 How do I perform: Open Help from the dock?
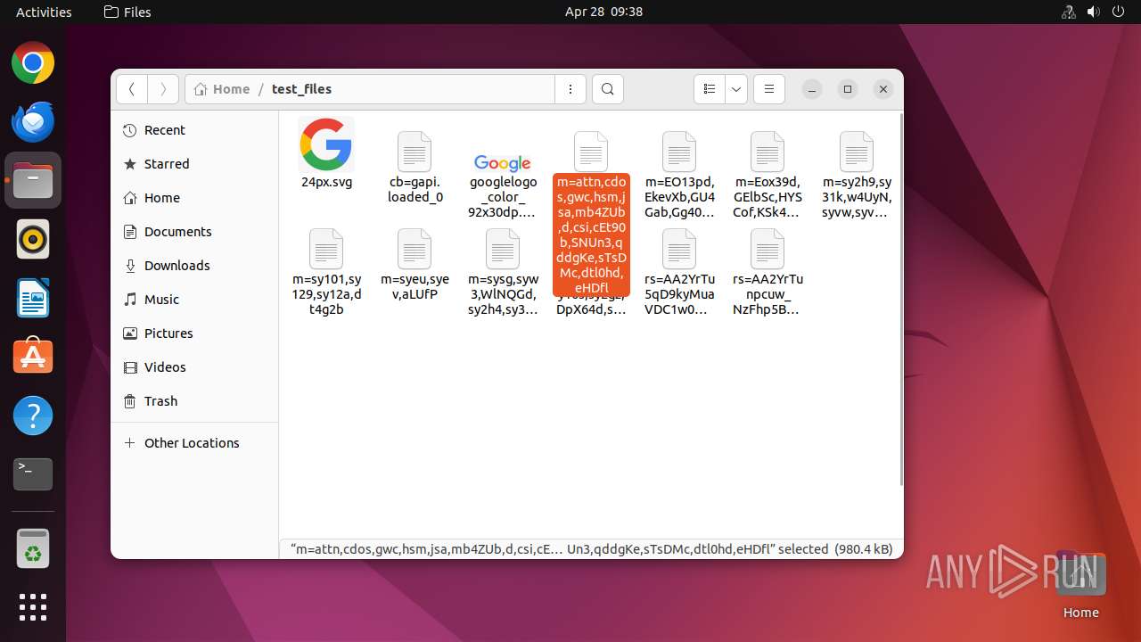point(33,416)
